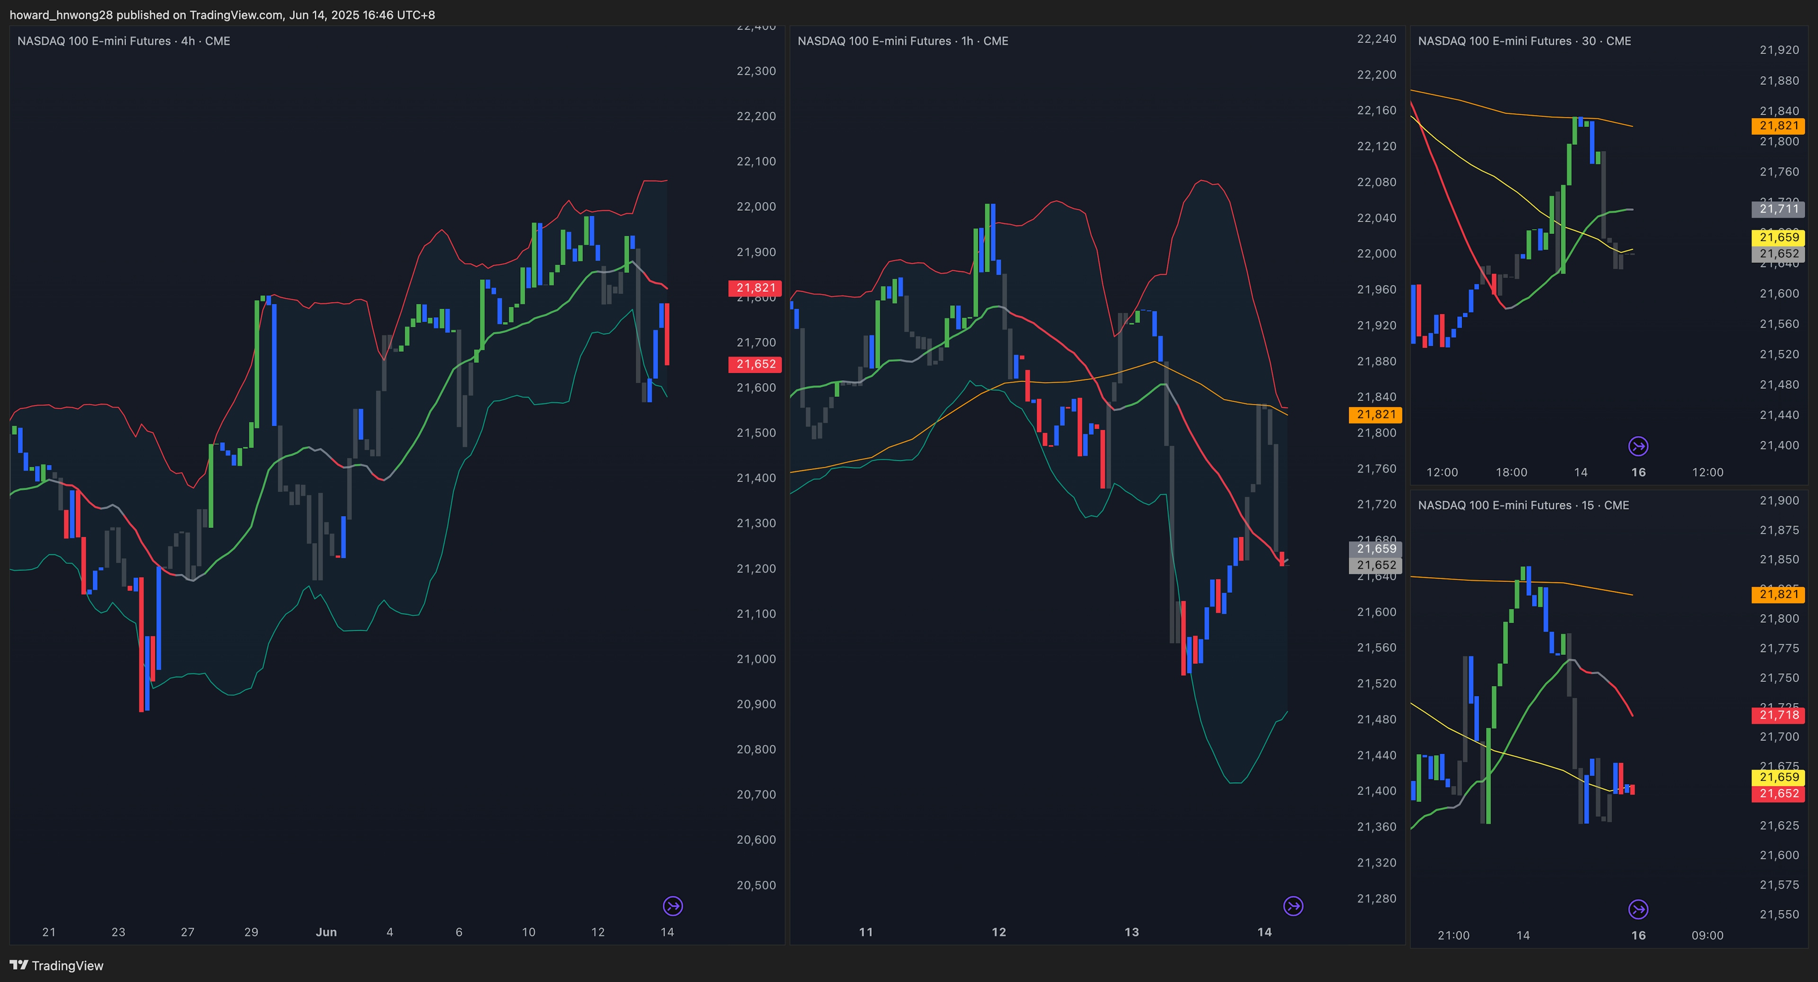Click orange 21,821 price label on 1h axis
1818x982 pixels.
[1375, 414]
